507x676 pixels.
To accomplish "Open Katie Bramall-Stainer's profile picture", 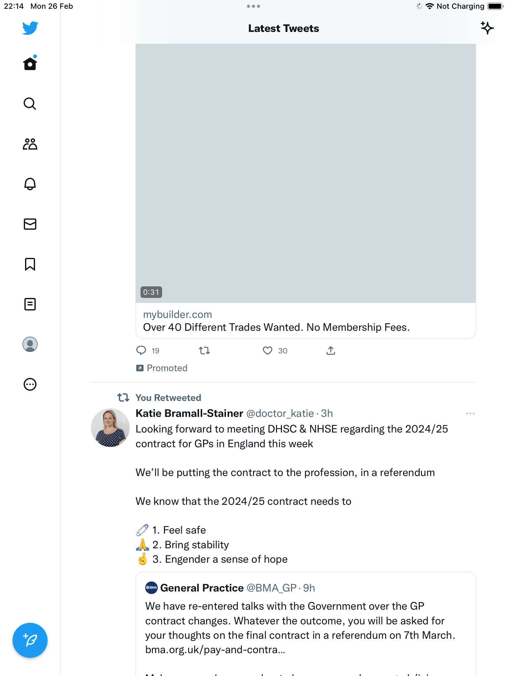I will [x=110, y=428].
